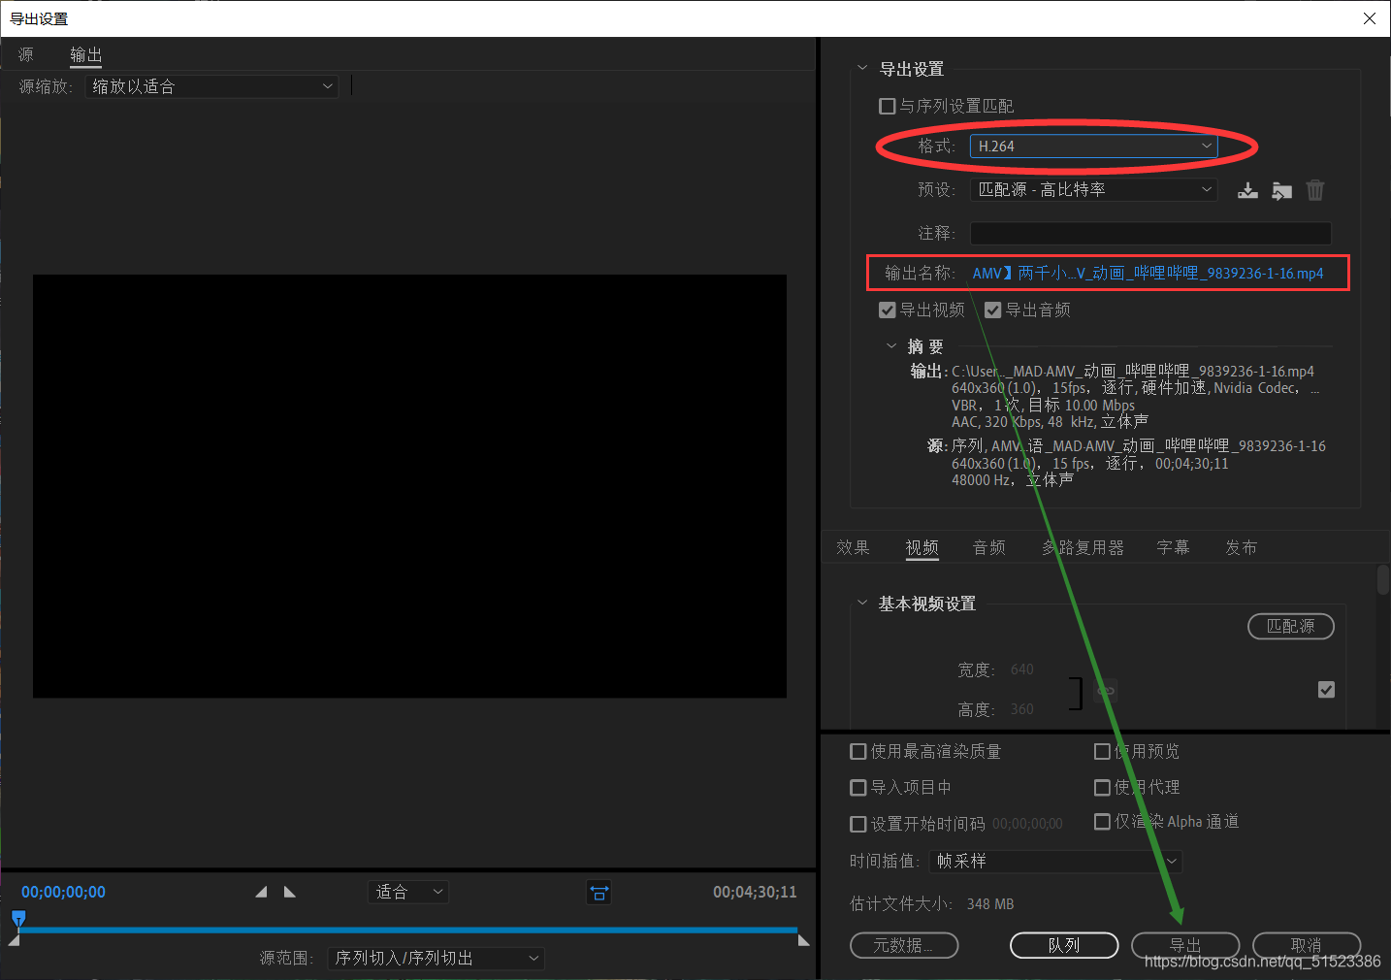Click the save preset icon
This screenshot has width=1391, height=980.
pos(1247,190)
